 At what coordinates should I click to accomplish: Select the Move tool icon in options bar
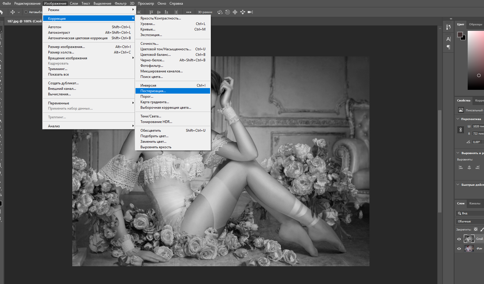(x=13, y=12)
